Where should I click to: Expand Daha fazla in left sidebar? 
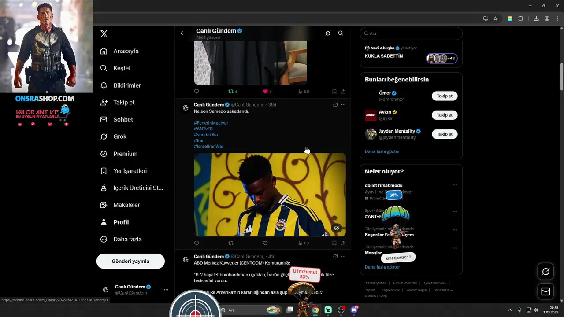(x=122, y=239)
